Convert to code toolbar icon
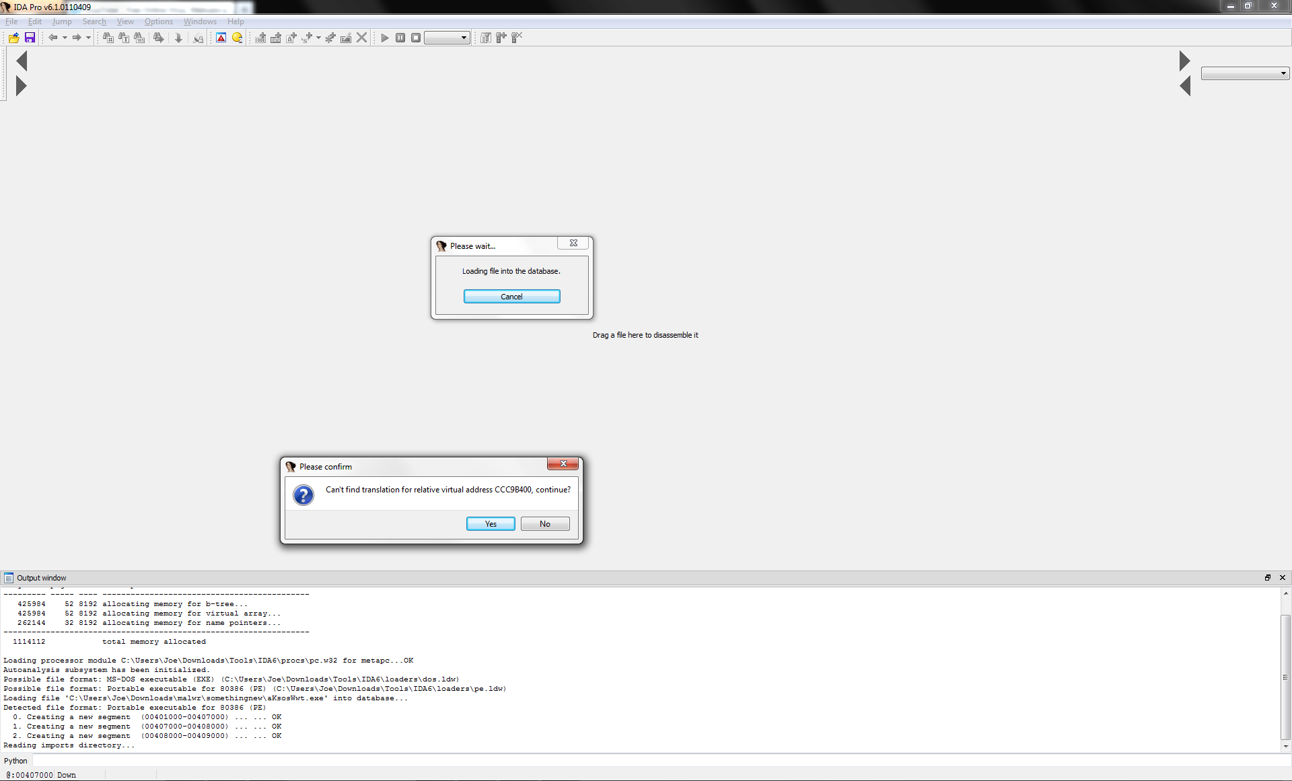 260,38
